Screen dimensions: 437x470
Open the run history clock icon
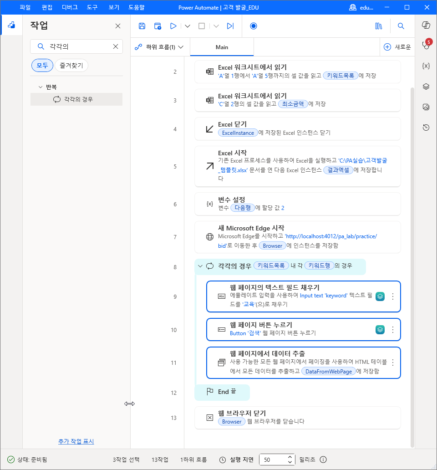426,128
